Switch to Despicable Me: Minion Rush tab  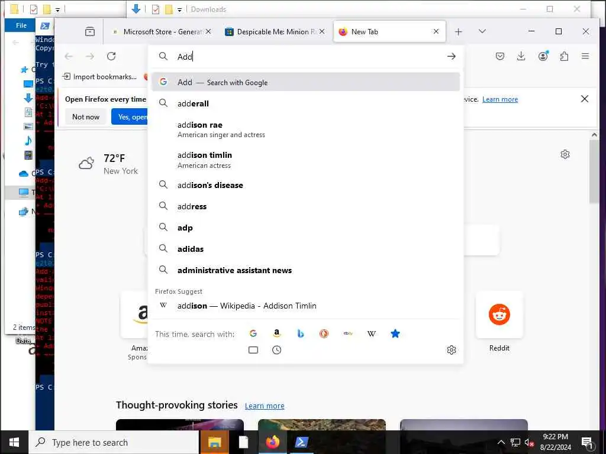pos(275,32)
